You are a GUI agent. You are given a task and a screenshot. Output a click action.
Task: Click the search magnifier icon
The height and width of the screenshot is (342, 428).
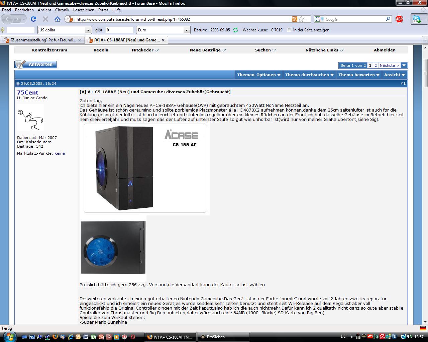[x=388, y=19]
